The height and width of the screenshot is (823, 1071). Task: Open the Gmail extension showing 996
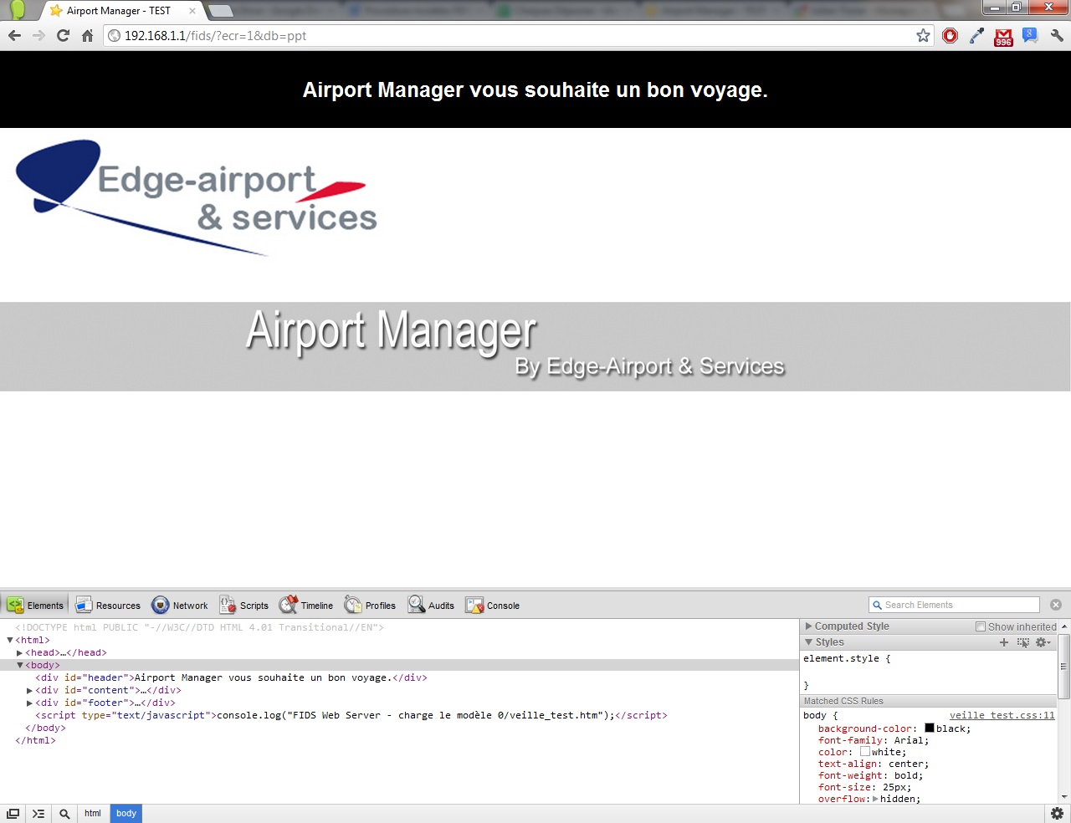(1003, 36)
